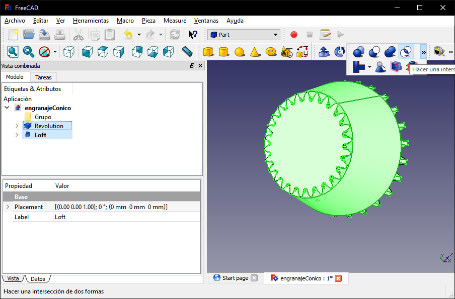Screen dimensions: 455x299
Task: Open the Herramientas menu
Action: click(x=91, y=21)
